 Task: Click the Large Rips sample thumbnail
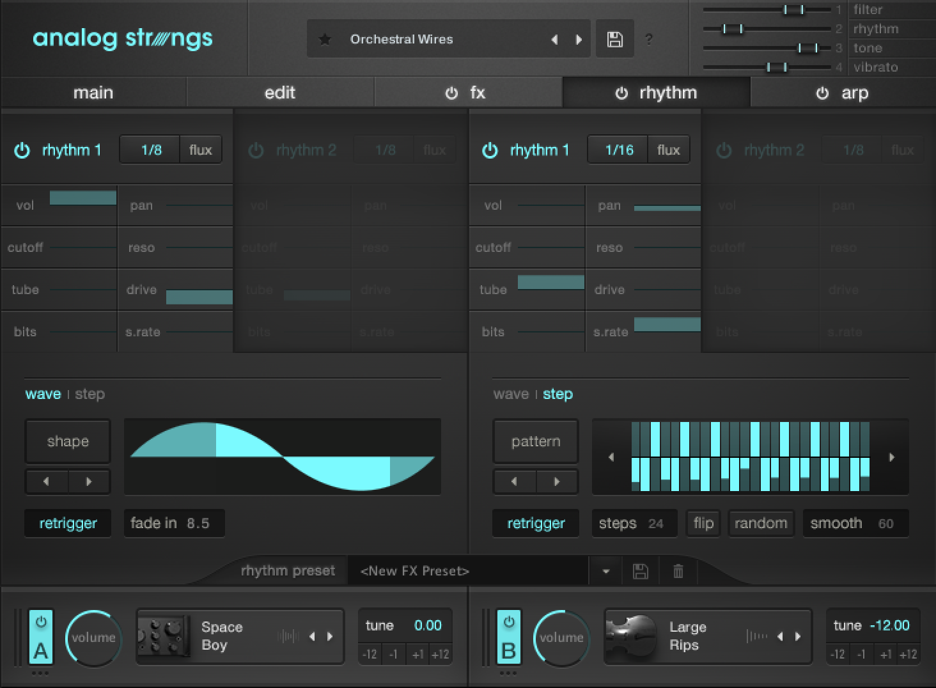click(630, 636)
